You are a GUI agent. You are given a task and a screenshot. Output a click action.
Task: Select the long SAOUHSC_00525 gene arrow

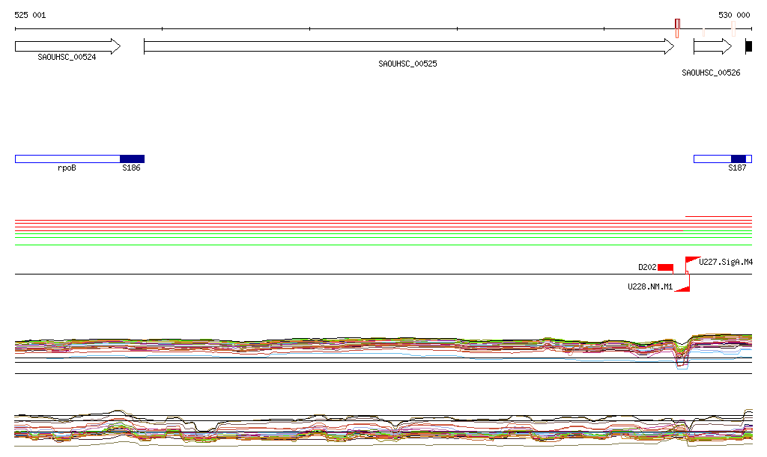409,46
